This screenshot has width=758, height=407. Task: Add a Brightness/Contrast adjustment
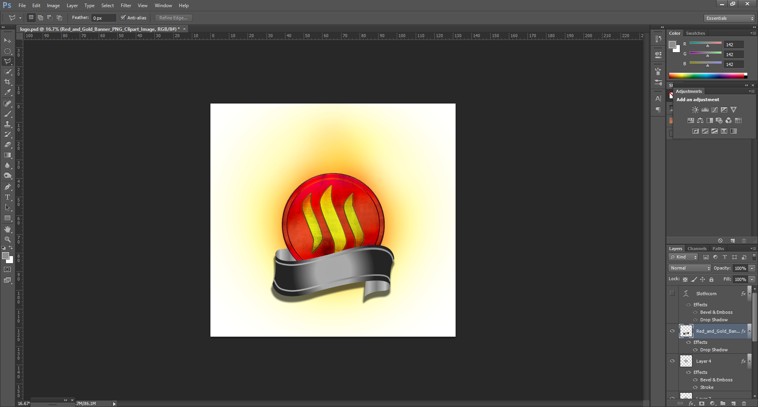click(x=695, y=110)
